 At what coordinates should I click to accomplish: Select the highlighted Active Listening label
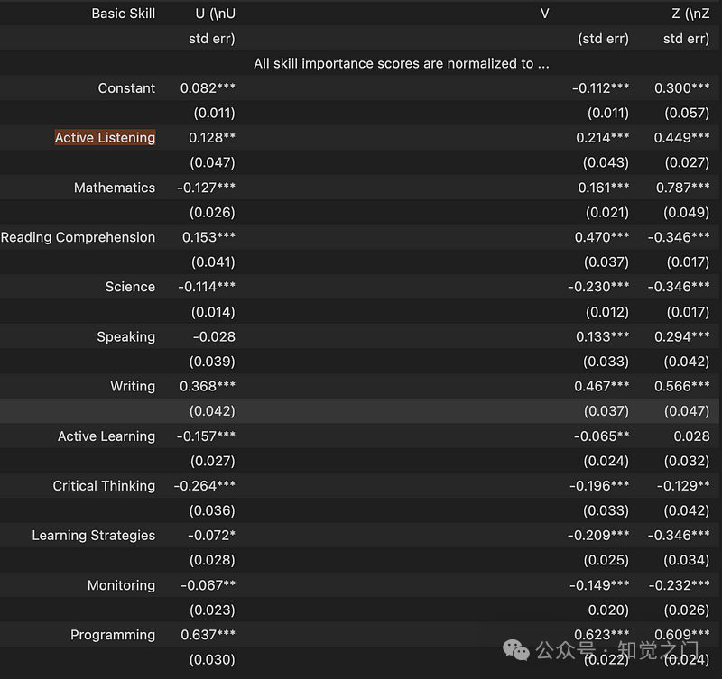tap(105, 138)
